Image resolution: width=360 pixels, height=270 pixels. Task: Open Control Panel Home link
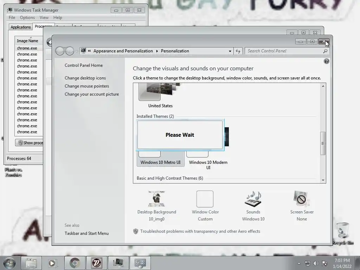point(84,65)
